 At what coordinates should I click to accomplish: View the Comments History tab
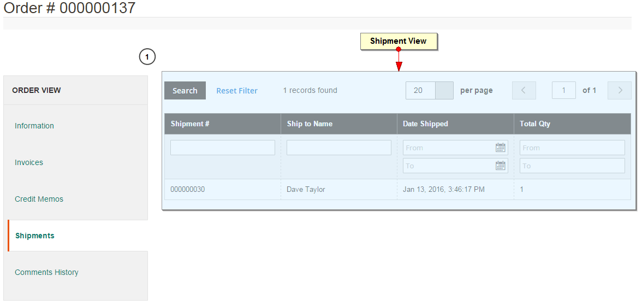pos(46,272)
